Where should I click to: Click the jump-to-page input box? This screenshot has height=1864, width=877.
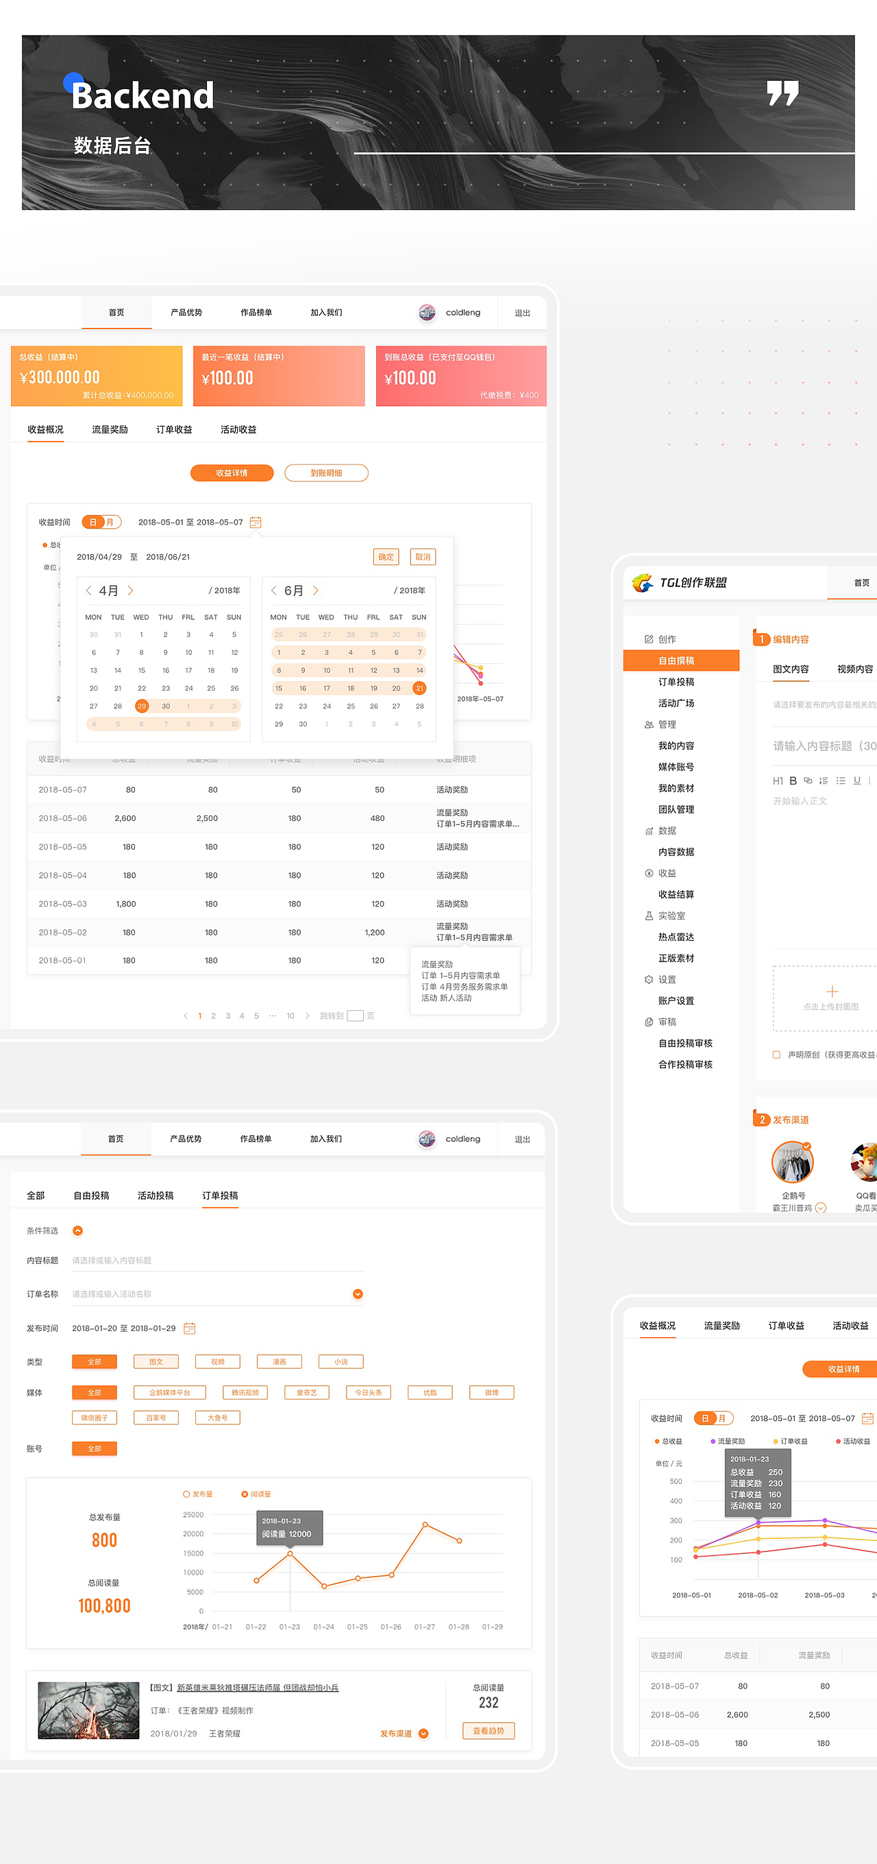(355, 1016)
